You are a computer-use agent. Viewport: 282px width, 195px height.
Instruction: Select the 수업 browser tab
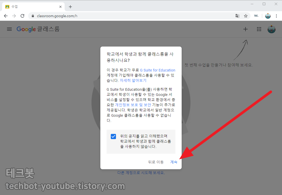[x=33, y=7]
